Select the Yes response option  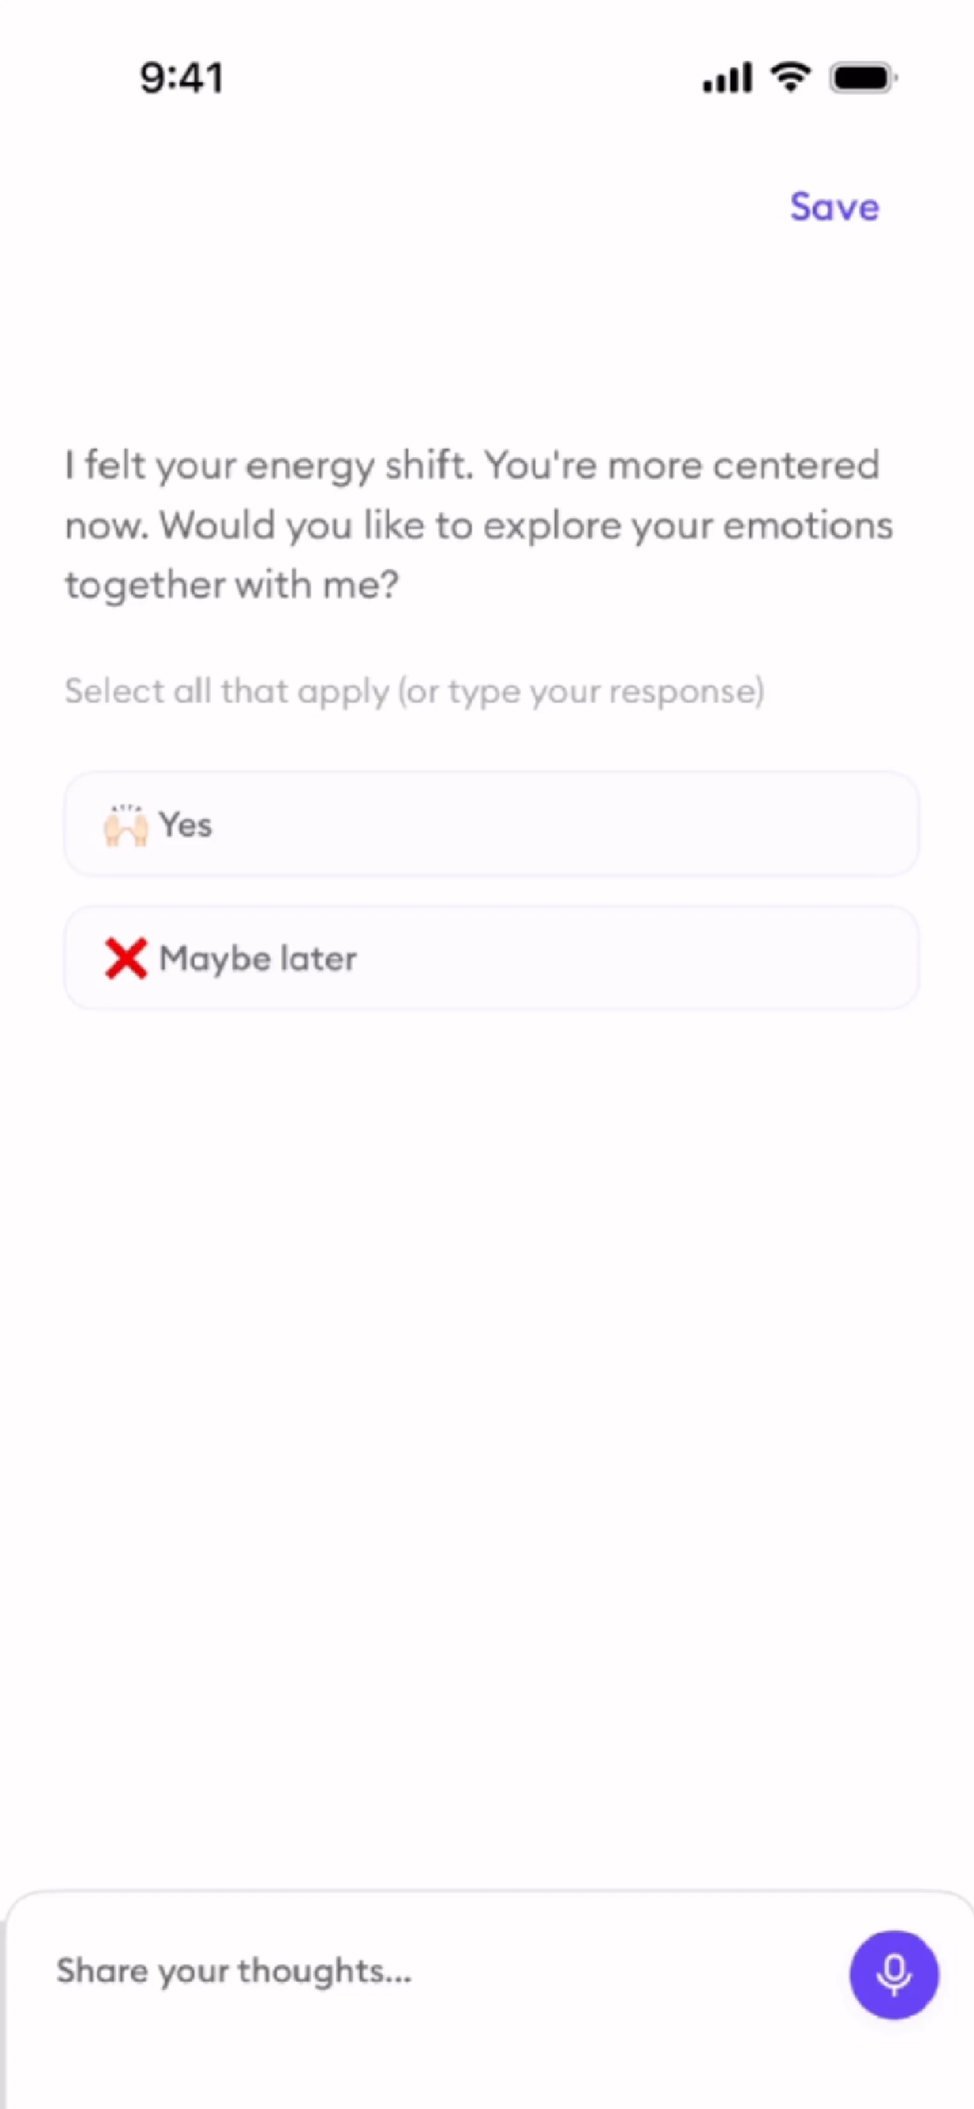pos(491,825)
